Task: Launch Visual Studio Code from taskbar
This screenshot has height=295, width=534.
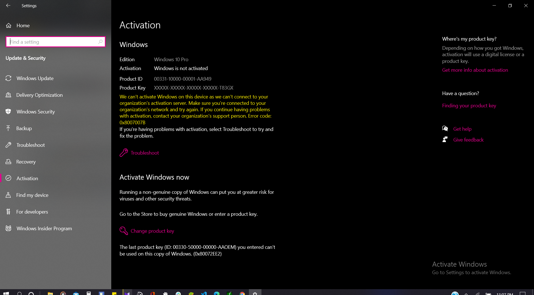Action: pos(204,293)
